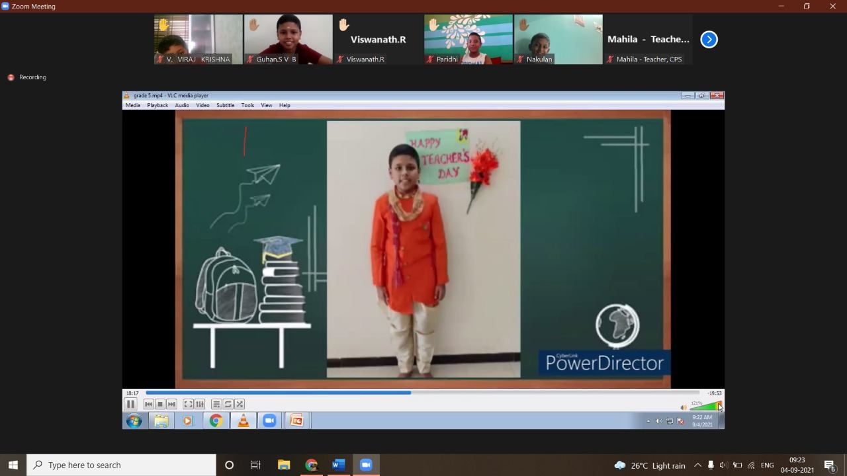Viewport: 847px width, 476px height.
Task: Open VLC Media menu
Action: 133,105
